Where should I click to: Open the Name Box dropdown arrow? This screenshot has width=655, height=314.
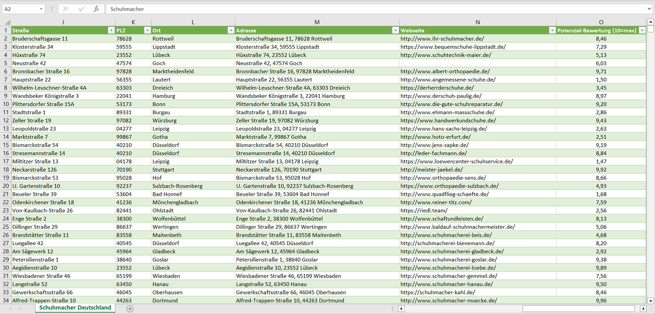41,9
